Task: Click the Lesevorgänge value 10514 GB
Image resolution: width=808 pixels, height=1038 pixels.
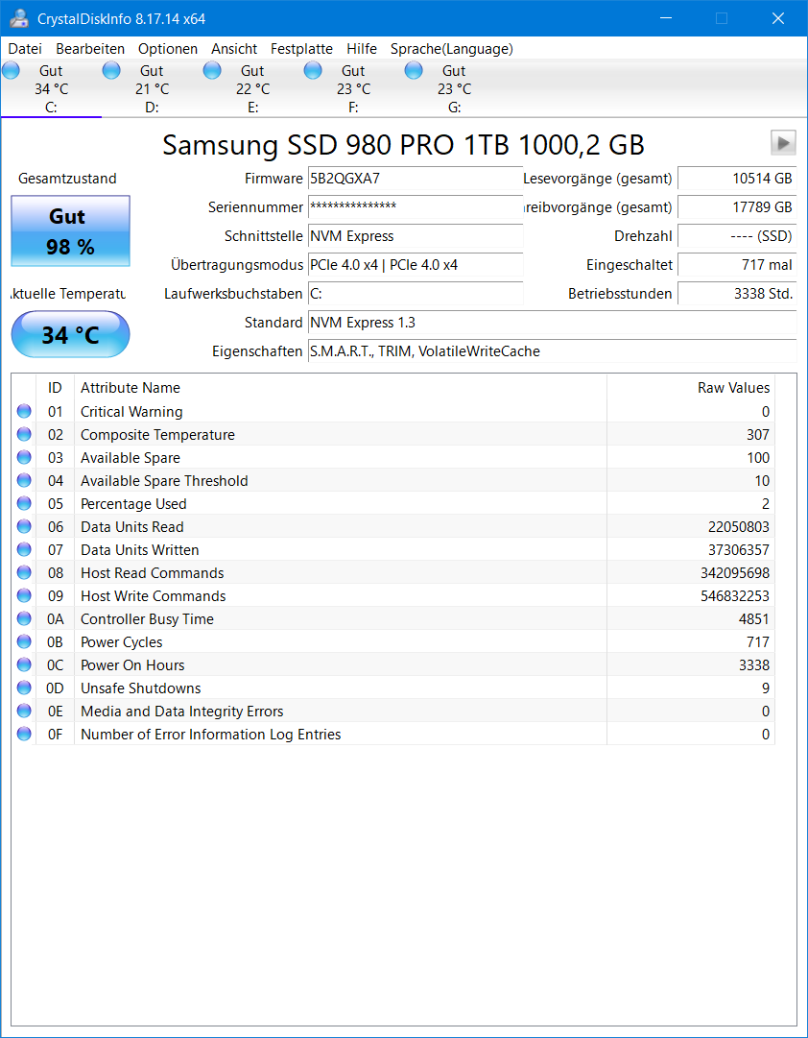Action: pos(737,178)
